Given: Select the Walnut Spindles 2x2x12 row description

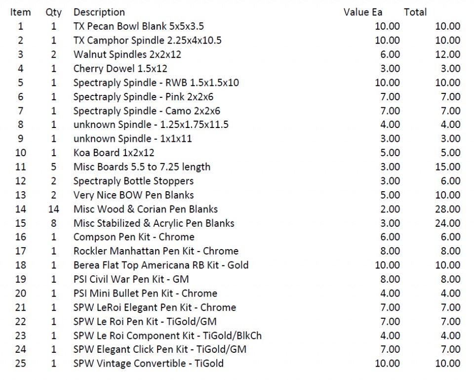Looking at the screenshot, I should point(130,54).
